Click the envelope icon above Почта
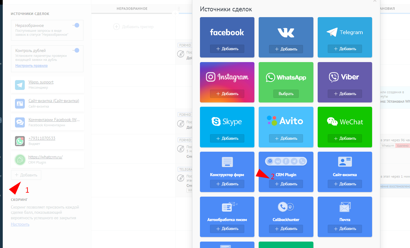The width and height of the screenshot is (410, 248). pyautogui.click(x=345, y=207)
